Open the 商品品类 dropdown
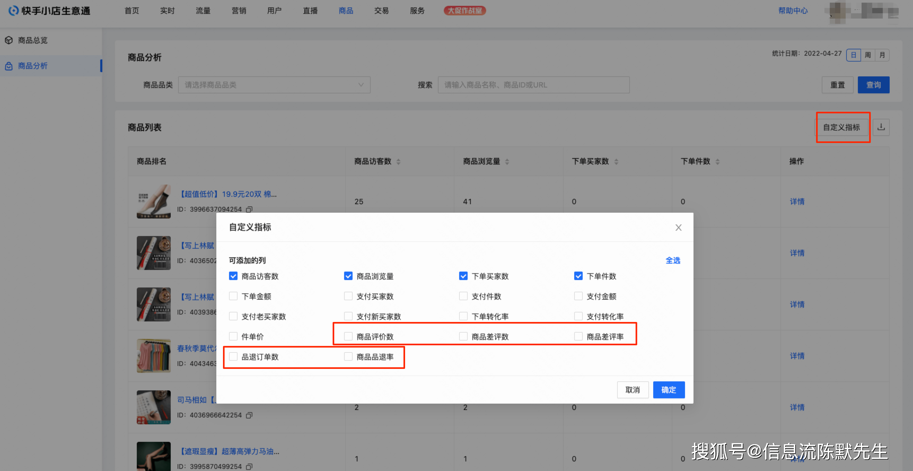The width and height of the screenshot is (913, 471). [274, 85]
